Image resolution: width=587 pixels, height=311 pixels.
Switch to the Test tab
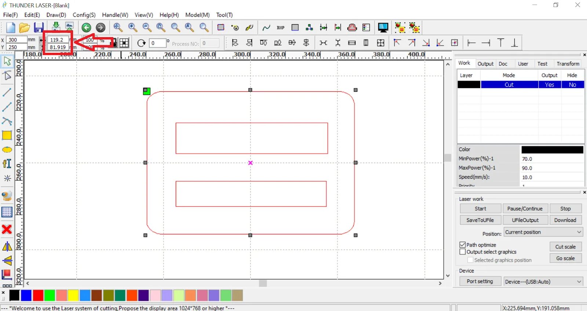click(542, 64)
